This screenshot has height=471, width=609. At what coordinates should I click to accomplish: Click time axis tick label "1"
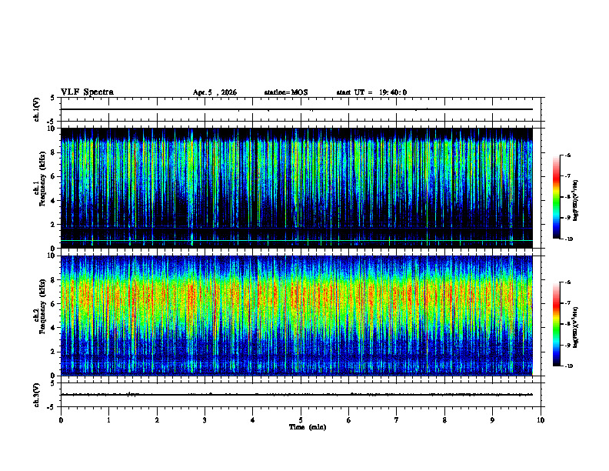pyautogui.click(x=108, y=420)
